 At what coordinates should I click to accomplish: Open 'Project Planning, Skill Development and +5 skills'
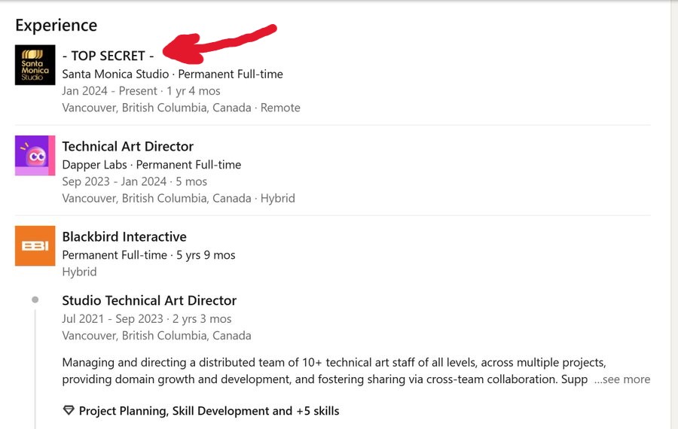pyautogui.click(x=209, y=411)
